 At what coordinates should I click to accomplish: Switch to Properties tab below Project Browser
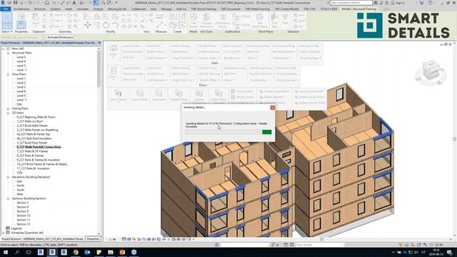(x=94, y=238)
